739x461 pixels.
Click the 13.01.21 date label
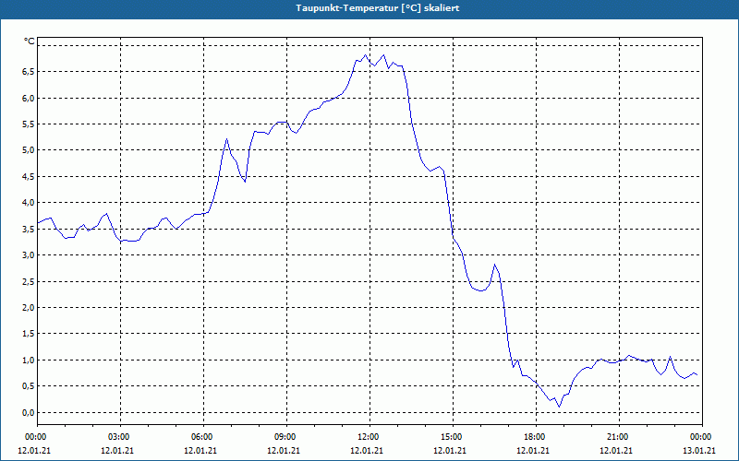699,450
